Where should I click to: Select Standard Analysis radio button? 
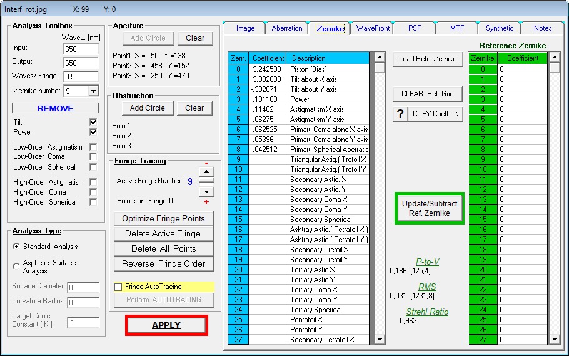click(16, 247)
